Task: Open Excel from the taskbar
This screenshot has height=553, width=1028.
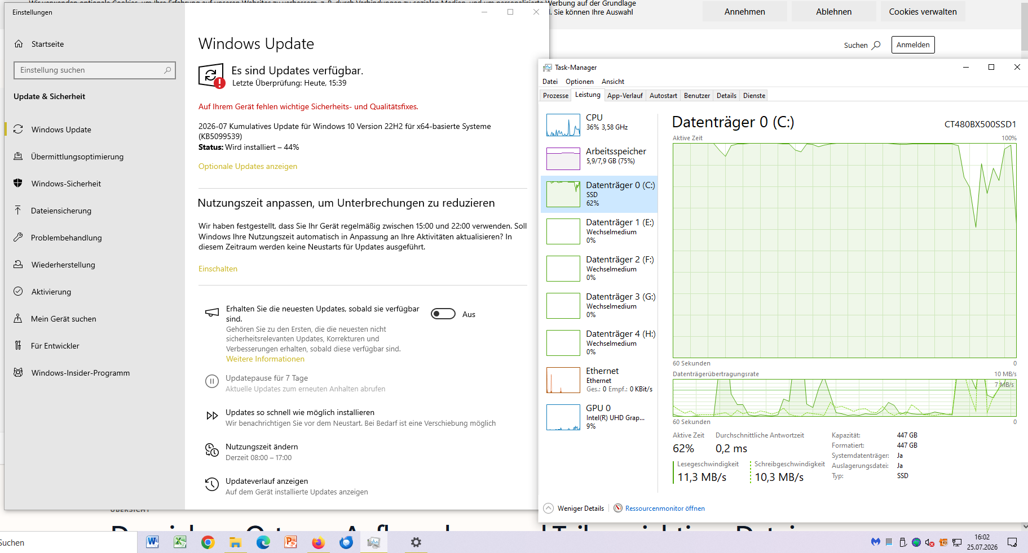Action: pyautogui.click(x=180, y=542)
